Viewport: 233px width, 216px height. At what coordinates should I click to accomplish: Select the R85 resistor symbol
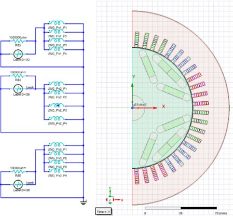[x=18, y=171]
